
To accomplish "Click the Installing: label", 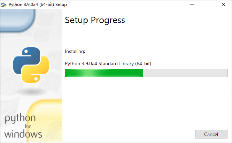I will 75,51.
